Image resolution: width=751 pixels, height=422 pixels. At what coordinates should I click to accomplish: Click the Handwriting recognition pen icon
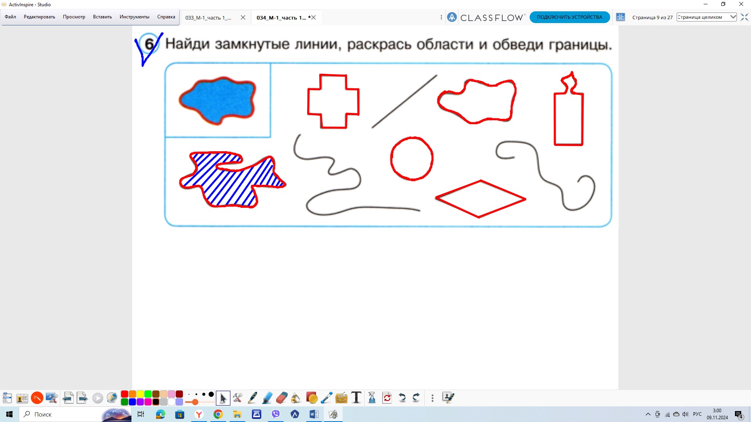click(x=448, y=398)
